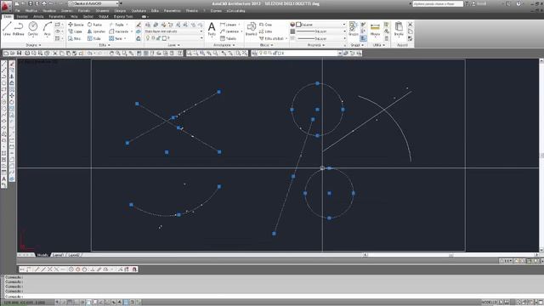Click the Taglia trim tool
Screen dimensions: 544x306
[117, 25]
